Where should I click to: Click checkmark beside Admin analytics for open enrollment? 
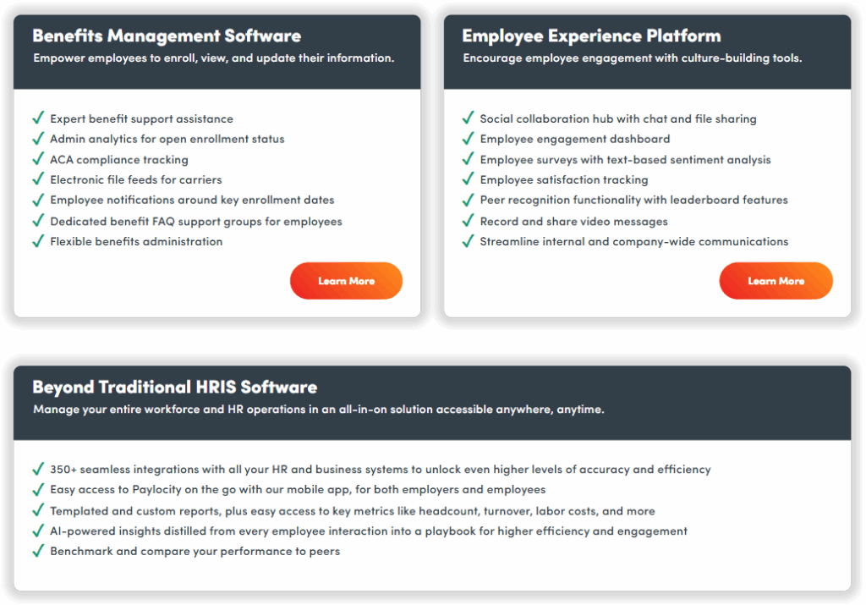click(38, 138)
